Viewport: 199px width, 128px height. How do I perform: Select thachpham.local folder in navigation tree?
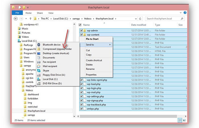(x=36, y=111)
